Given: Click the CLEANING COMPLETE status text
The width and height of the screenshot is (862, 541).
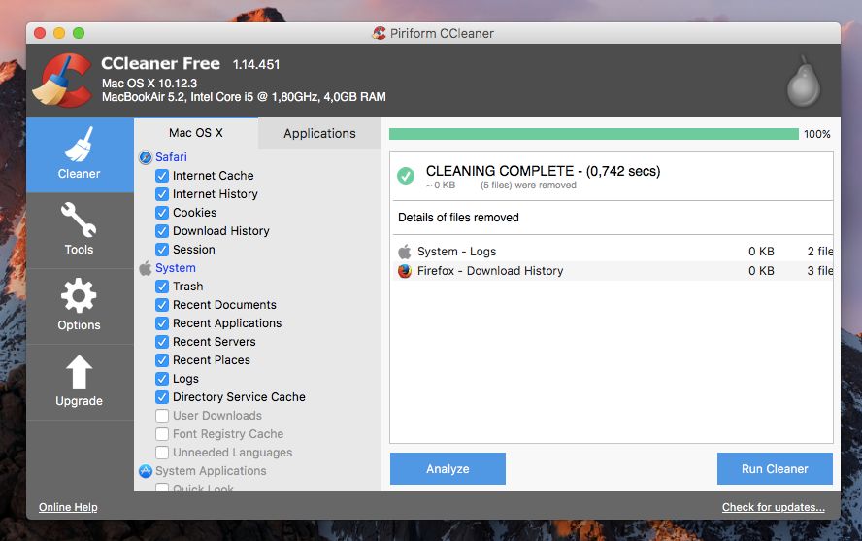Looking at the screenshot, I should pos(544,171).
